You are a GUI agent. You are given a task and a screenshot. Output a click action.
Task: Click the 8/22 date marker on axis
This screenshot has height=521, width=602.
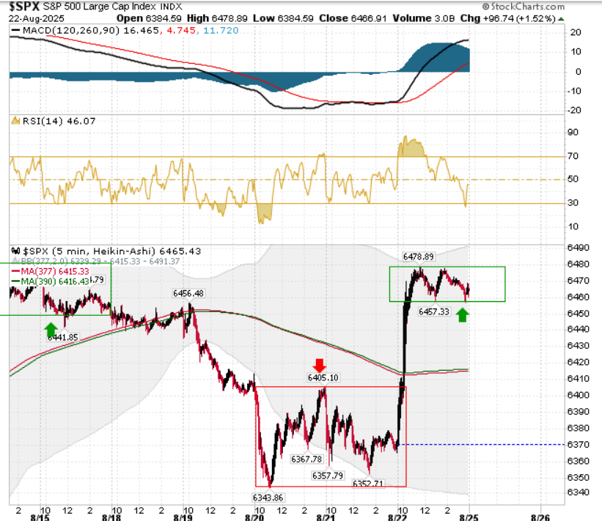pyautogui.click(x=397, y=517)
